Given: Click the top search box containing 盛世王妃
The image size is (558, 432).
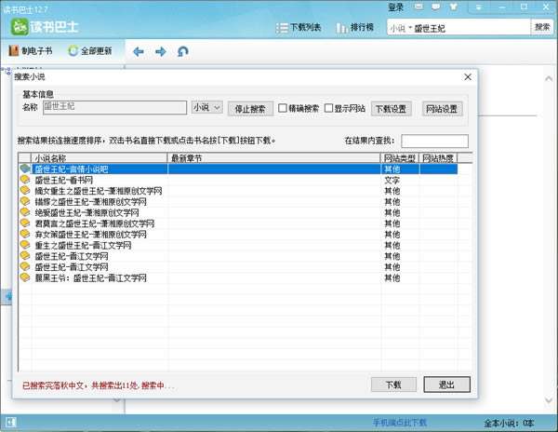Looking at the screenshot, I should 472,27.
